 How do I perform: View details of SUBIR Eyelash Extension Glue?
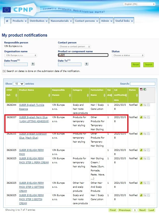click(x=145, y=134)
